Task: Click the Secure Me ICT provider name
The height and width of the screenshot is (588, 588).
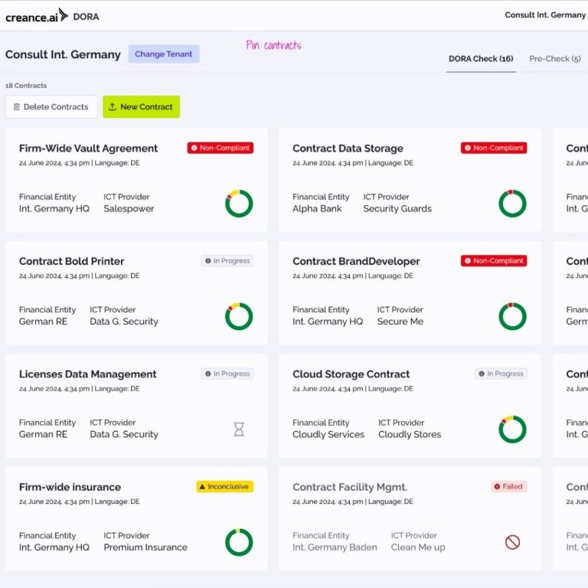Action: pos(400,322)
